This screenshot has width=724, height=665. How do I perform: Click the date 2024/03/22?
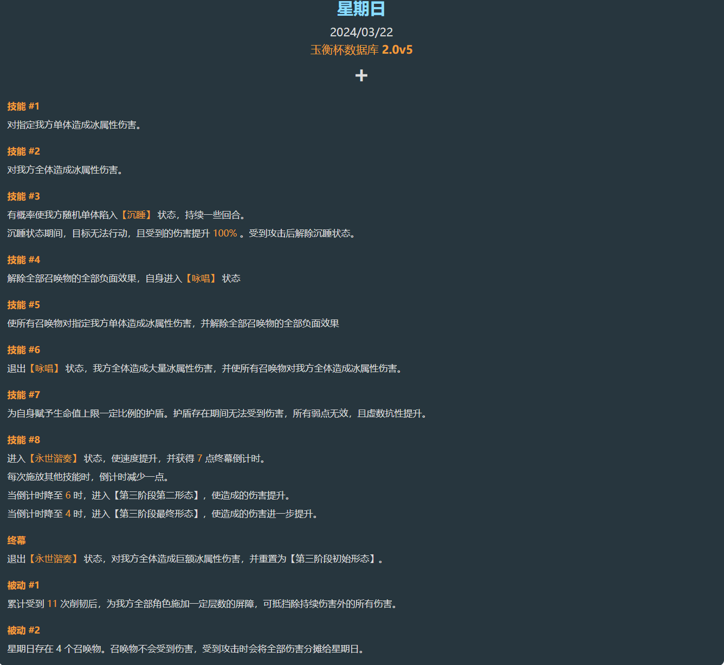pos(361,32)
